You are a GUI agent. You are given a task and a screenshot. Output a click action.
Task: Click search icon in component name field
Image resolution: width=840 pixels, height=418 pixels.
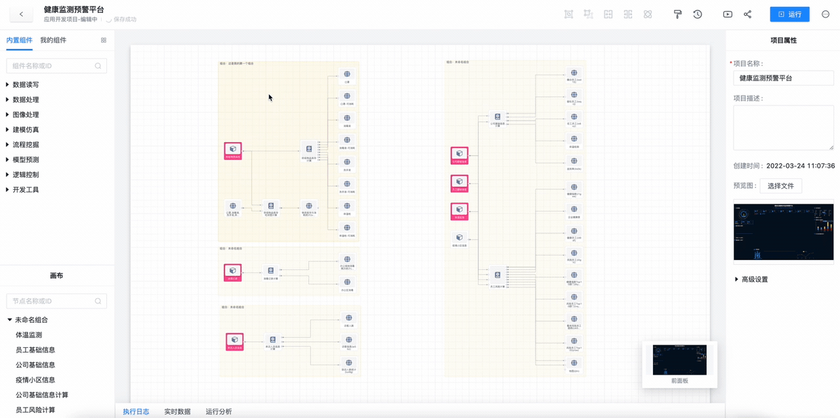click(98, 66)
